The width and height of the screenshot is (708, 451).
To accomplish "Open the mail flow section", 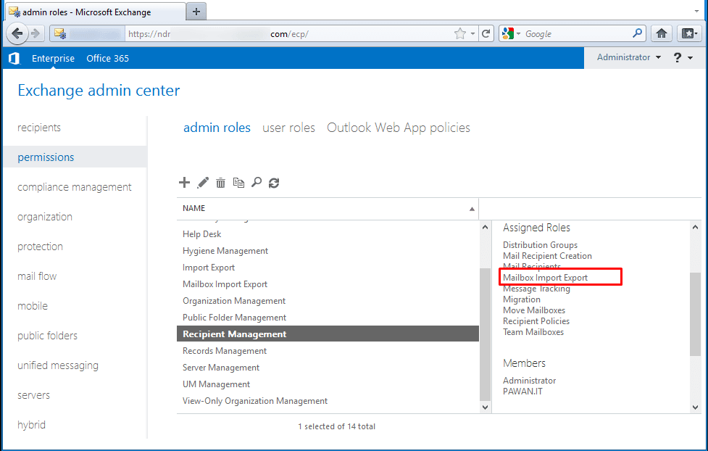I will pos(37,276).
